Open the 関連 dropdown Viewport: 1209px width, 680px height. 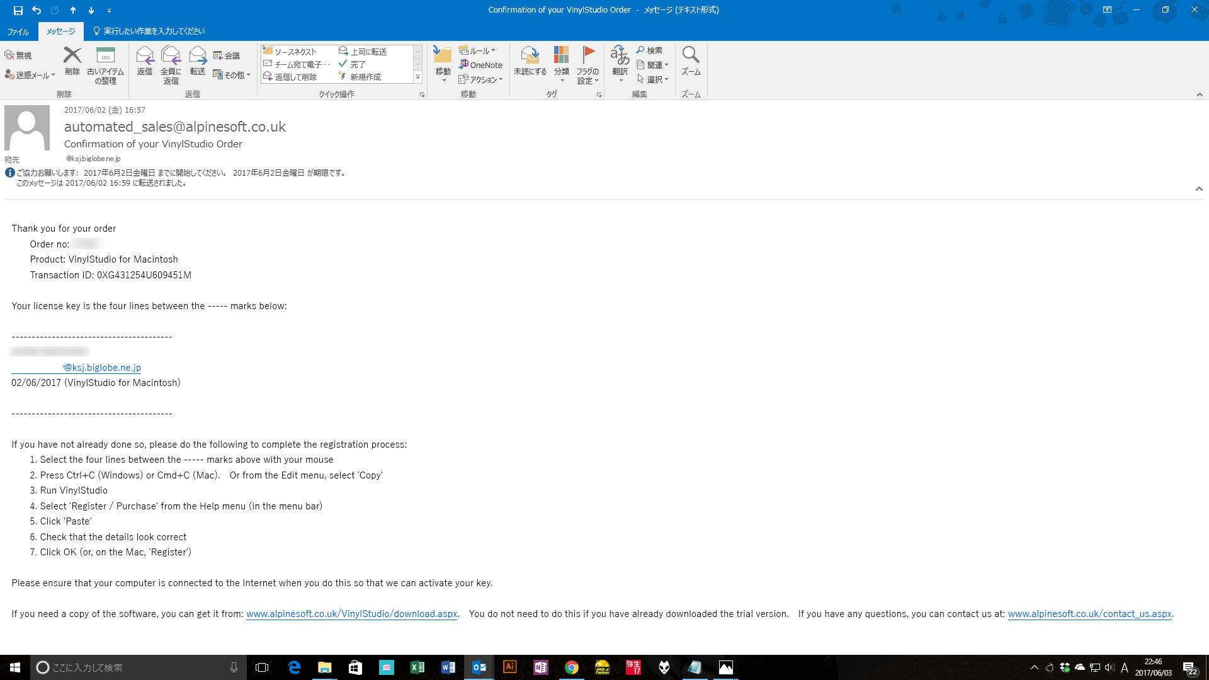coord(652,65)
